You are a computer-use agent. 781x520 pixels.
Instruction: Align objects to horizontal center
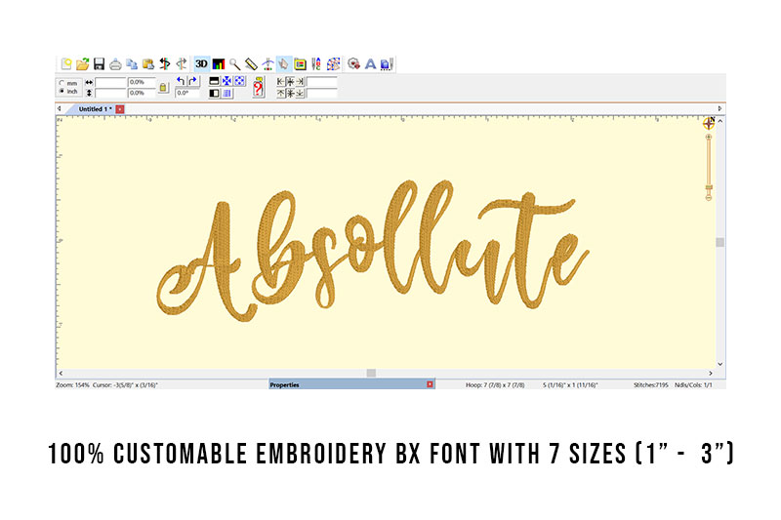290,82
